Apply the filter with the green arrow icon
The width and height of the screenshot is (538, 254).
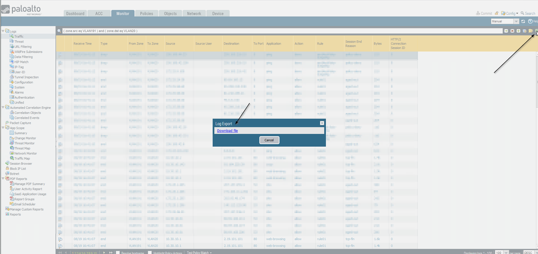pos(506,31)
